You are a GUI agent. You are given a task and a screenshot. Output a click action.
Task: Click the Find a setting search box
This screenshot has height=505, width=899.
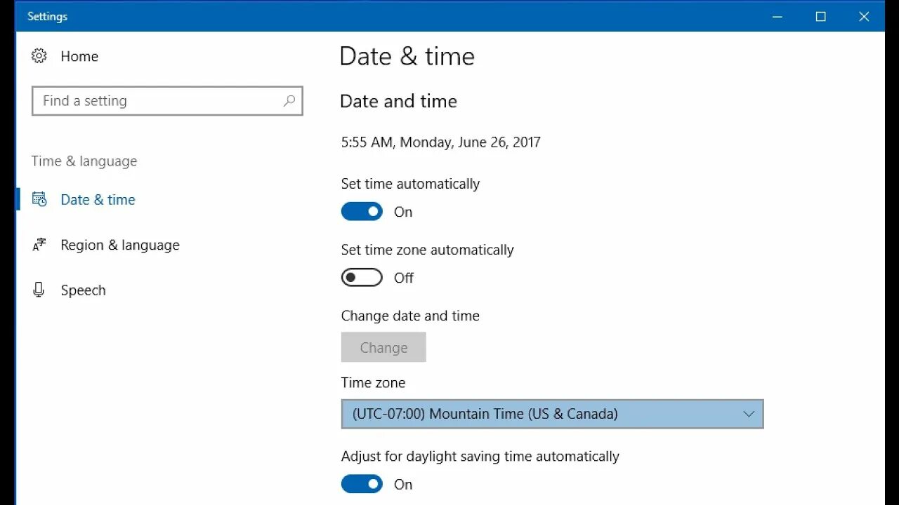tap(158, 101)
